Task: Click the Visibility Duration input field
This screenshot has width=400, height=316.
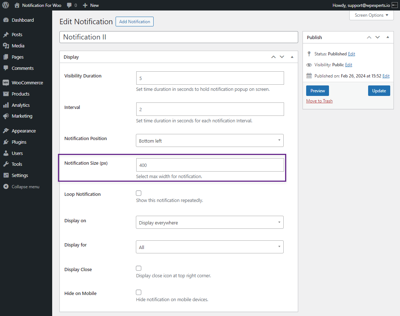Action: (210, 78)
